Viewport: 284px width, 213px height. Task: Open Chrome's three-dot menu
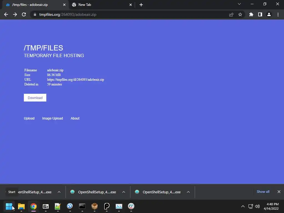[278, 14]
